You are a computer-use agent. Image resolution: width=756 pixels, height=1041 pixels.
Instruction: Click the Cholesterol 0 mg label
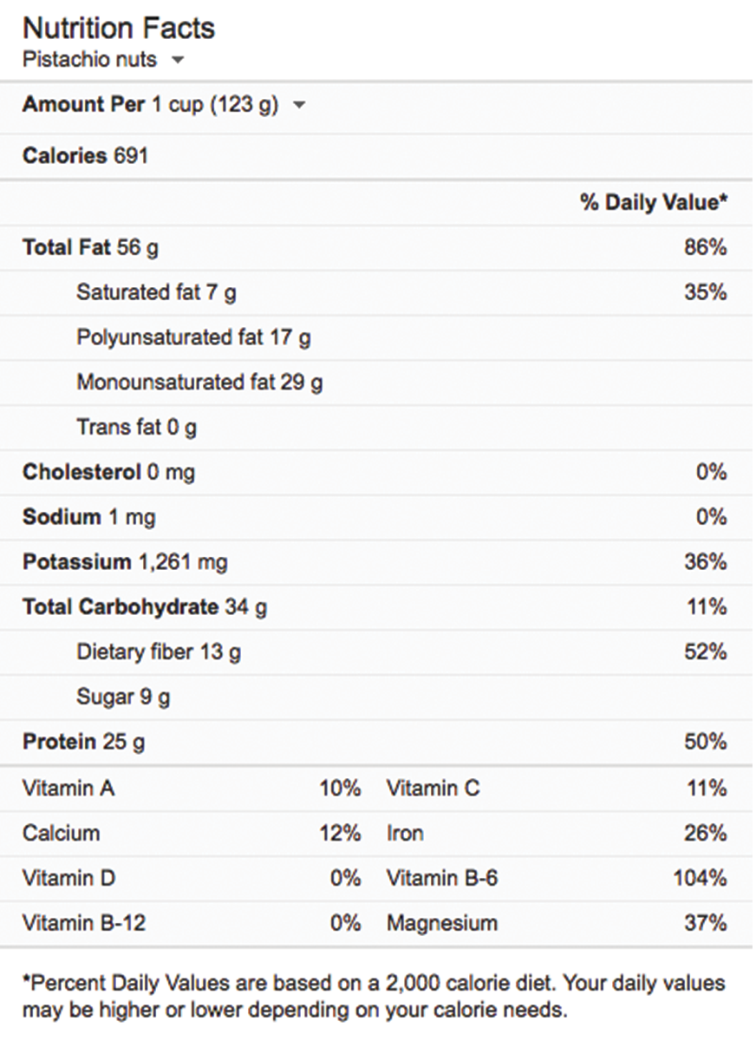click(x=108, y=473)
